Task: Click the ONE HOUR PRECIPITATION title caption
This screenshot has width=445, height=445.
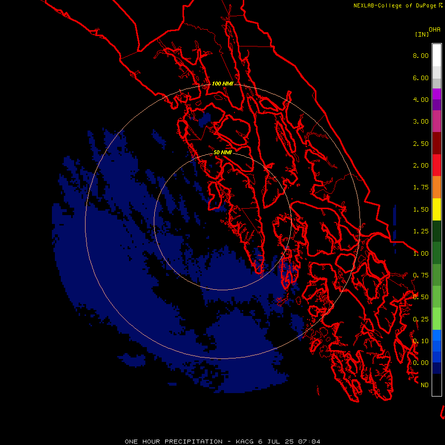Action: [222, 442]
